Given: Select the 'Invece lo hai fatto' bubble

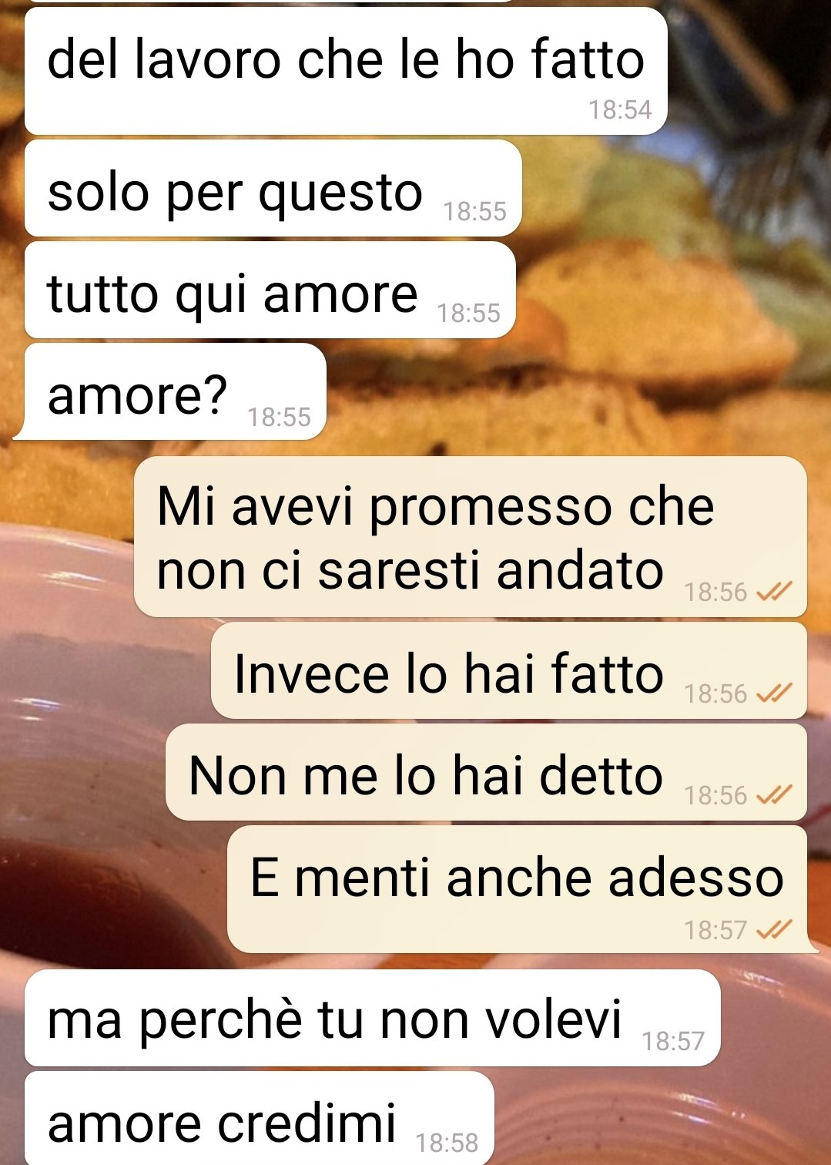Looking at the screenshot, I should coord(509,670).
